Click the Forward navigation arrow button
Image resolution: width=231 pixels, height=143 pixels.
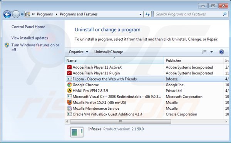point(16,14)
